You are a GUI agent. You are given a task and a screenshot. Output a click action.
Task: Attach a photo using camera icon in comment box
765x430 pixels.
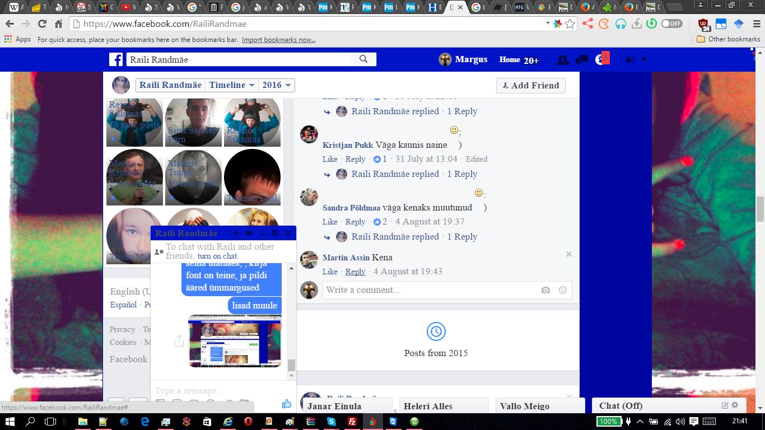(x=545, y=290)
